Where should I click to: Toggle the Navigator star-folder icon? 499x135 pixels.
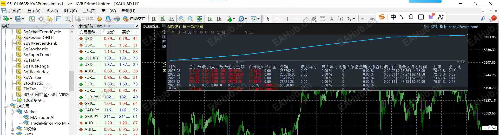tap(50, 19)
